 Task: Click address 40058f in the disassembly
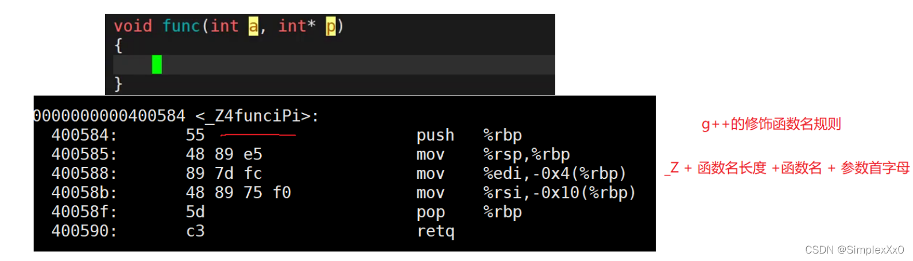[x=84, y=212]
